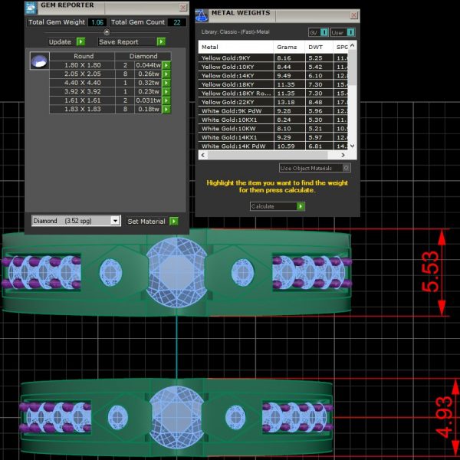Click the Calculate button
This screenshot has width=460, height=460.
tap(278, 206)
